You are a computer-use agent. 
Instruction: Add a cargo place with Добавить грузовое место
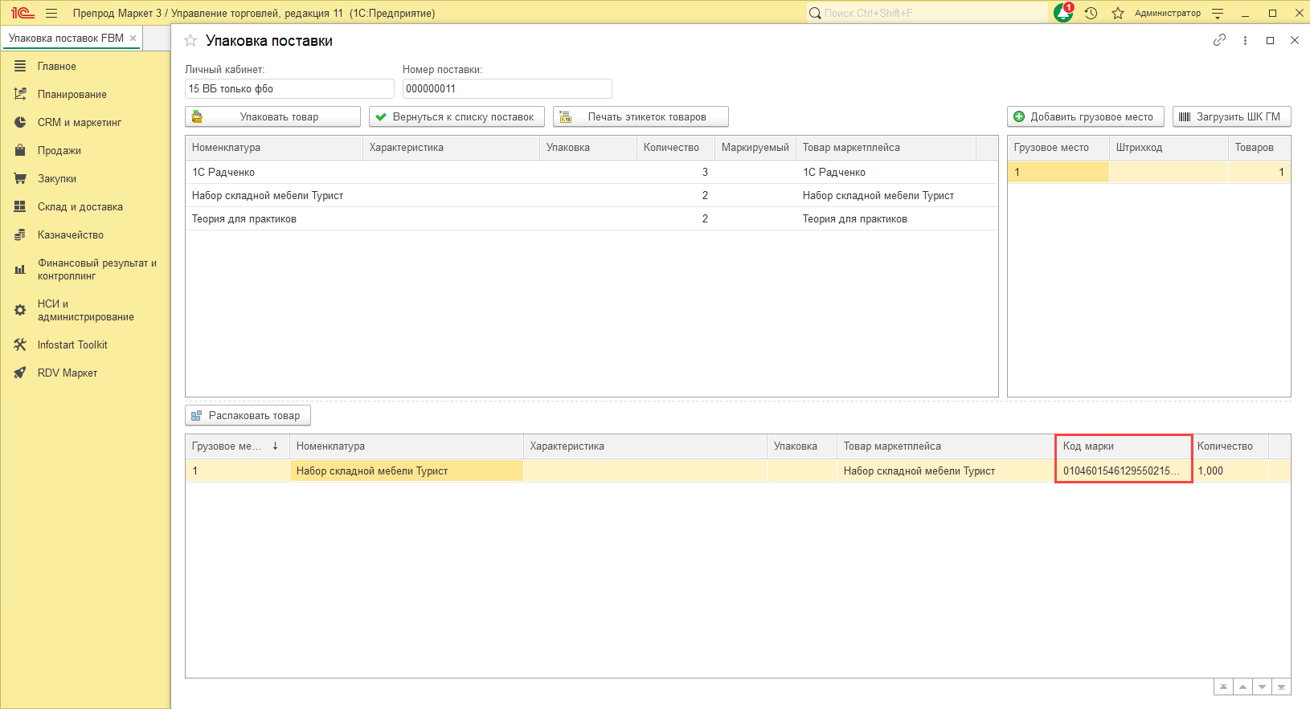(1084, 116)
